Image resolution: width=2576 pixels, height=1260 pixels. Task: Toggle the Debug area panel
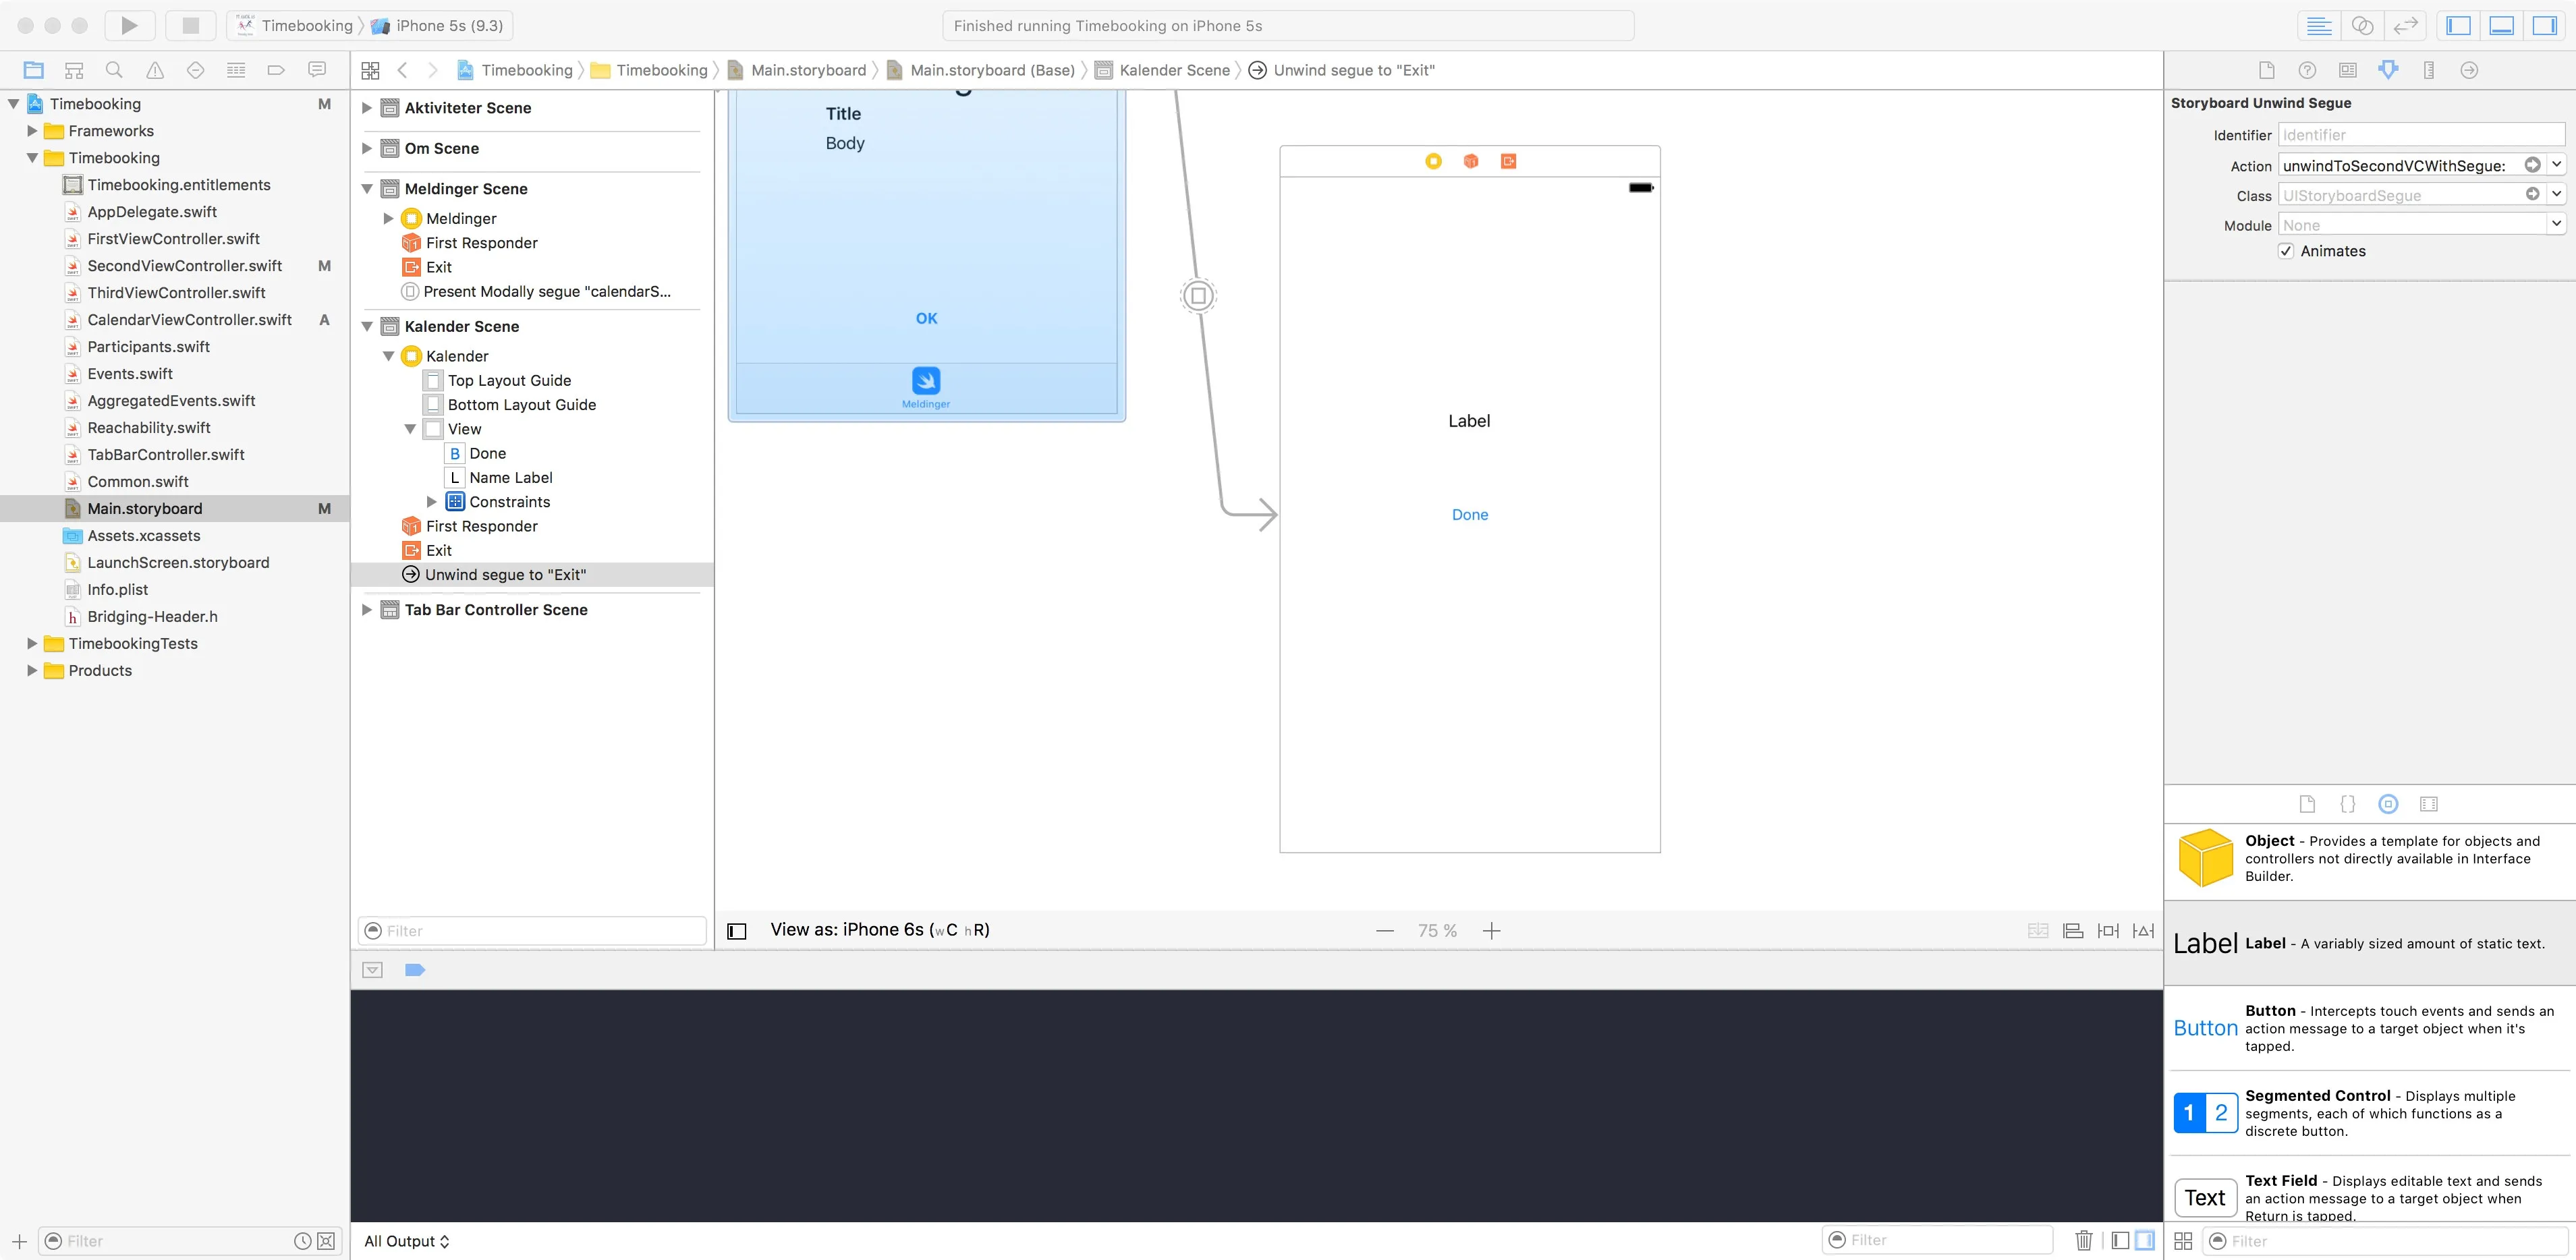(2501, 25)
